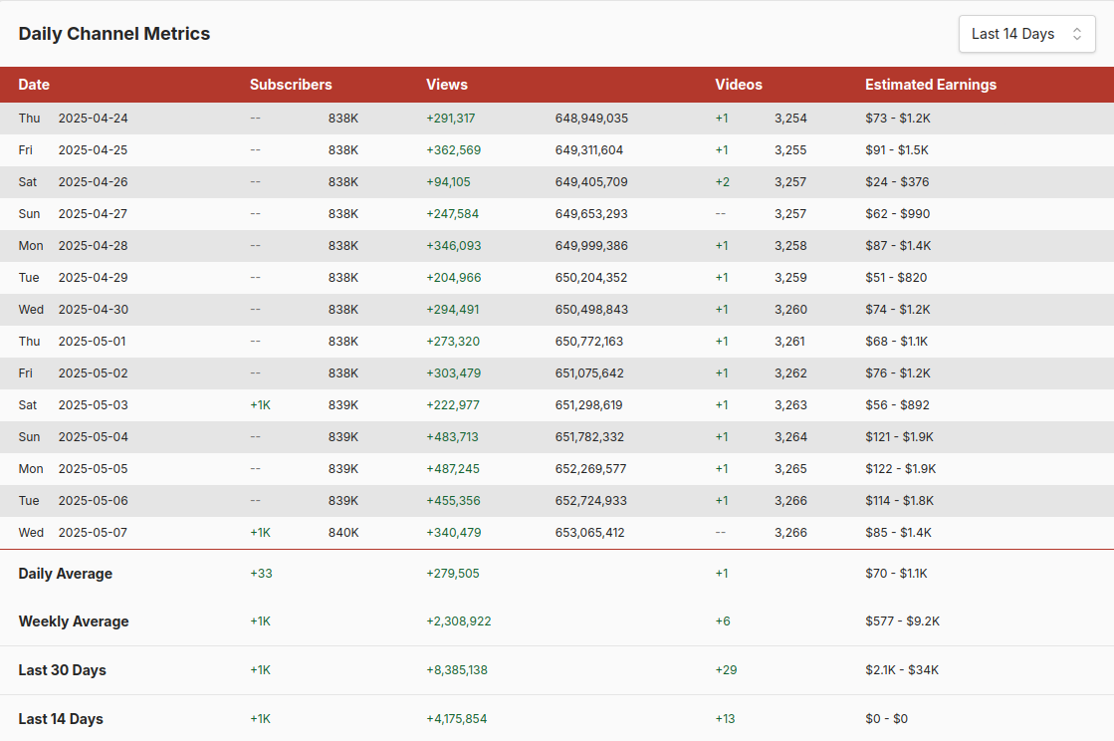This screenshot has width=1114, height=741.
Task: Select date 2025-04-30
Action: click(93, 310)
